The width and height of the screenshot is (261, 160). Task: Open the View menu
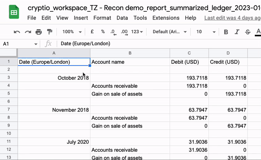tap(62, 18)
